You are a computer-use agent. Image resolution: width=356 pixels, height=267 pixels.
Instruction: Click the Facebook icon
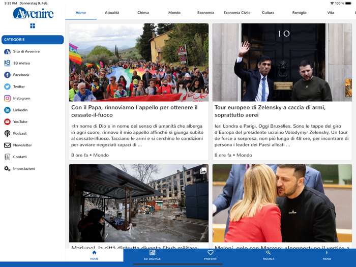click(x=7, y=75)
